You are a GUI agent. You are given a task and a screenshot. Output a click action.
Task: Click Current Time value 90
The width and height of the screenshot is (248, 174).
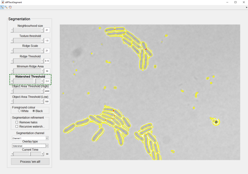pos(47,154)
